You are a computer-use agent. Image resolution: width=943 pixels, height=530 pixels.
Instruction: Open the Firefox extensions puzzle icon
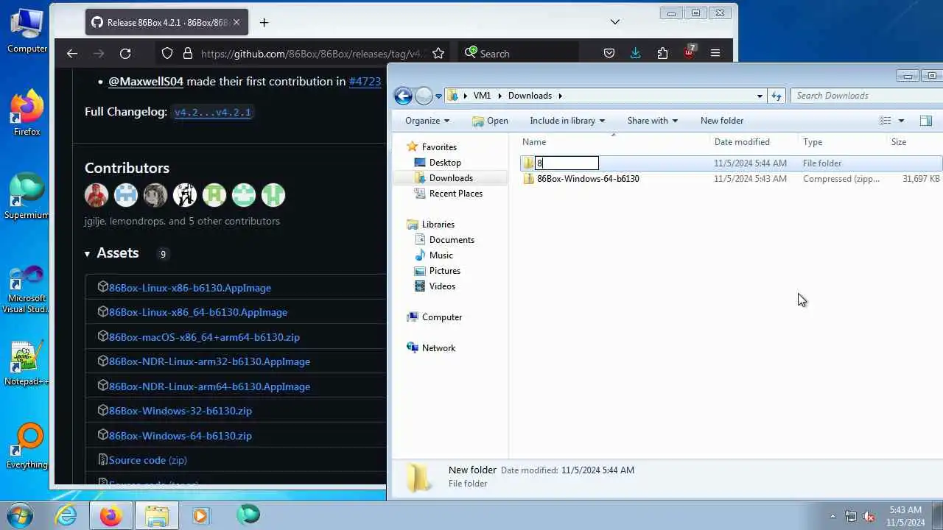click(662, 53)
